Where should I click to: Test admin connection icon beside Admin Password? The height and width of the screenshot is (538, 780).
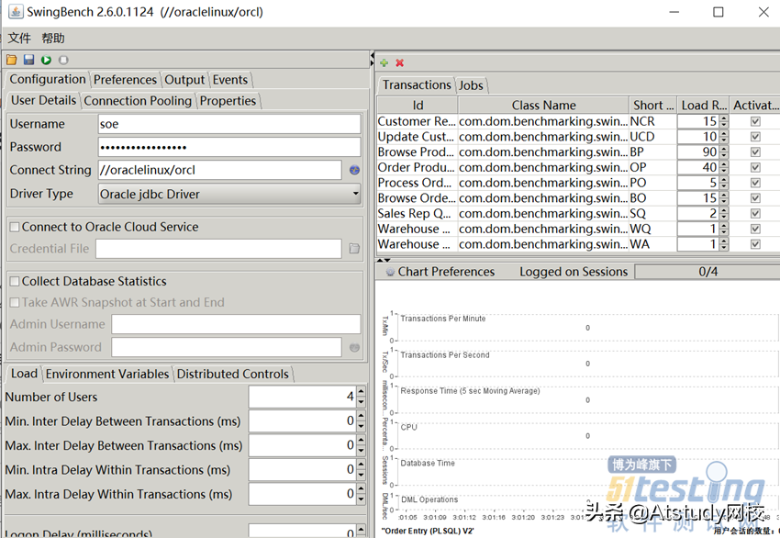point(354,347)
